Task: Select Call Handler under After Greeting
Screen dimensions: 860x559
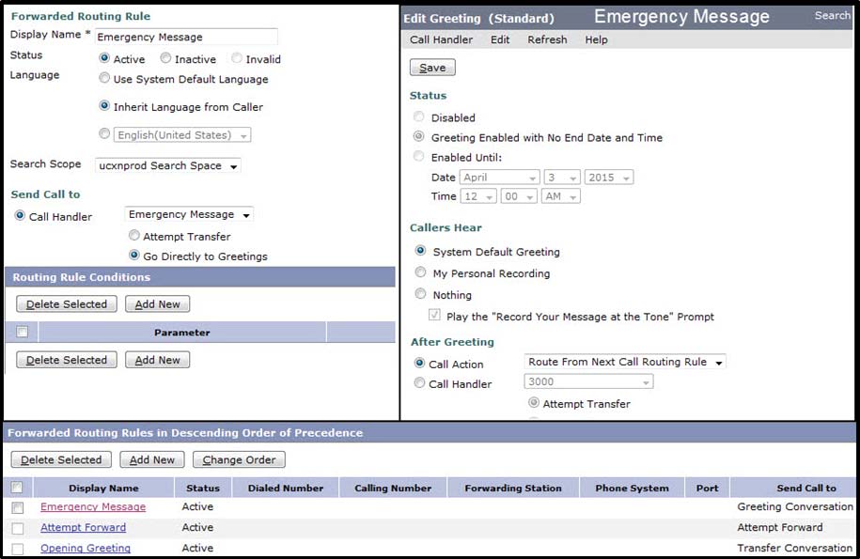Action: click(x=419, y=382)
